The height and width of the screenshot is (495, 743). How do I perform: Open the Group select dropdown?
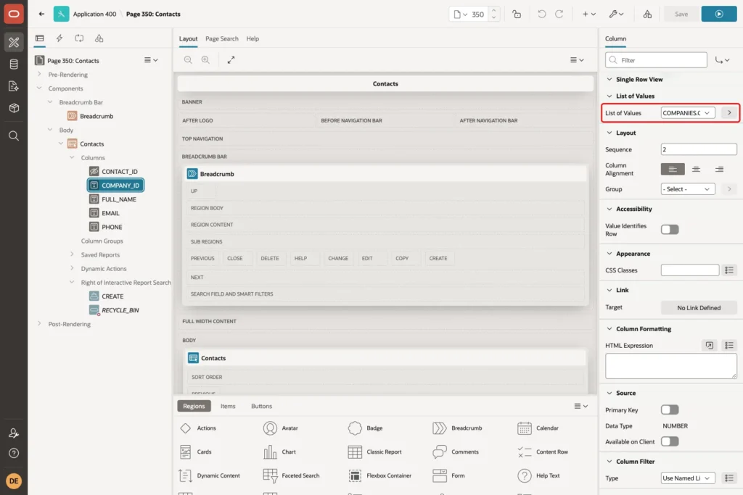[x=688, y=189]
